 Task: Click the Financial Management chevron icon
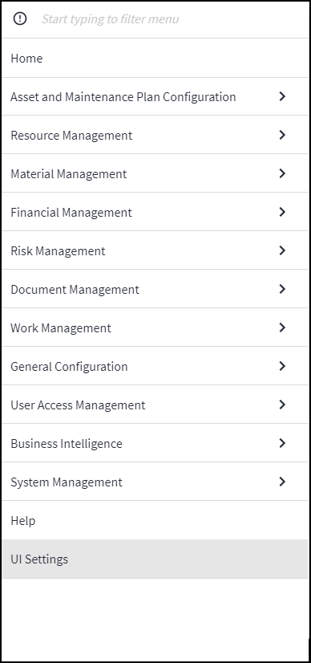282,212
